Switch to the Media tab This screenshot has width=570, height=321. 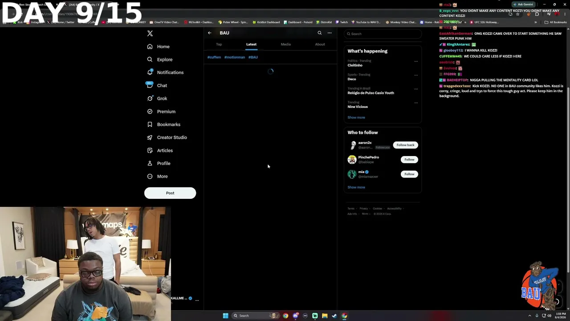286,44
